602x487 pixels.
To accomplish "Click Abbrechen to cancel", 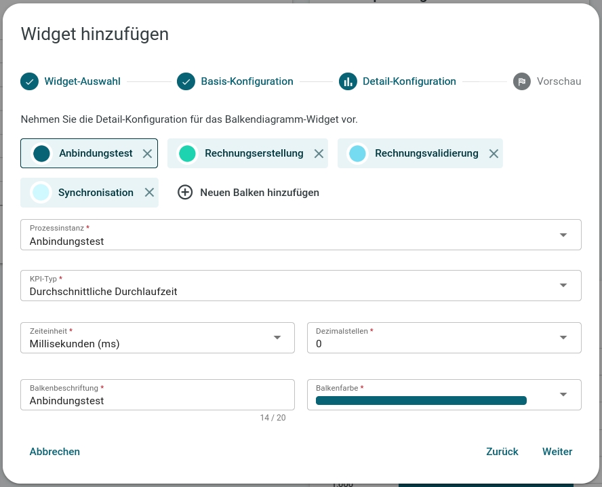I will pos(55,452).
